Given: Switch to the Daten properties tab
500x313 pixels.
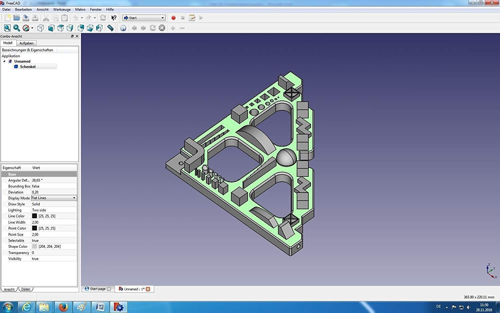Looking at the screenshot, I should coord(26,289).
